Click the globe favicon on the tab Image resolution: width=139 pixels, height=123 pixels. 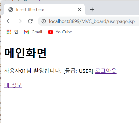point(11,10)
